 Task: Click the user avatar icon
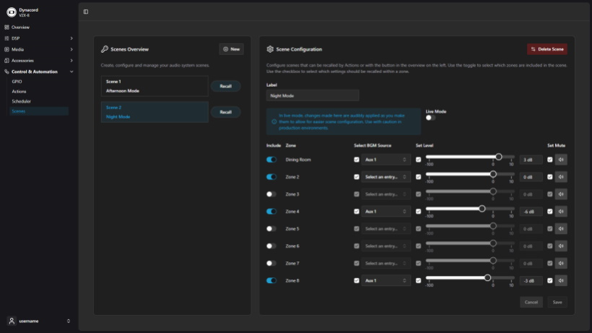12,321
